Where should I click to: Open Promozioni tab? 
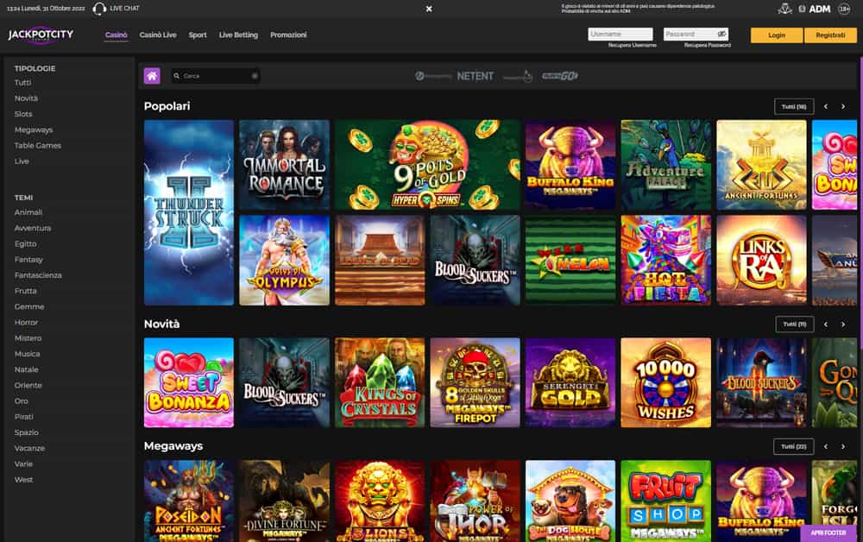288,35
